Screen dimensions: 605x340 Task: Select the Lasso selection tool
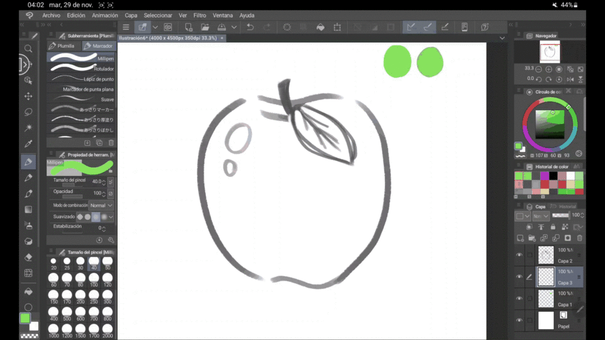coord(28,112)
